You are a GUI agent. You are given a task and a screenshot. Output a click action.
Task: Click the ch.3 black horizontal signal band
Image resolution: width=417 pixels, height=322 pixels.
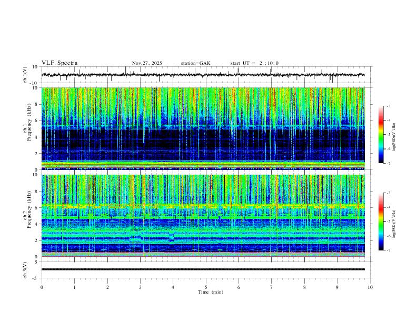tap(203, 269)
